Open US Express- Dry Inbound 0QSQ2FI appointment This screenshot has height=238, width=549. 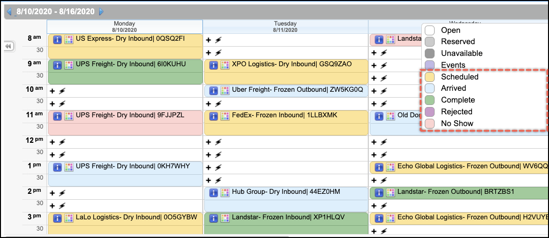coord(125,46)
